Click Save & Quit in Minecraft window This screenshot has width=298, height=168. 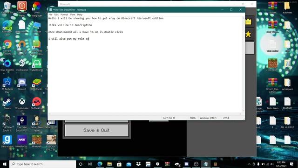[96, 130]
